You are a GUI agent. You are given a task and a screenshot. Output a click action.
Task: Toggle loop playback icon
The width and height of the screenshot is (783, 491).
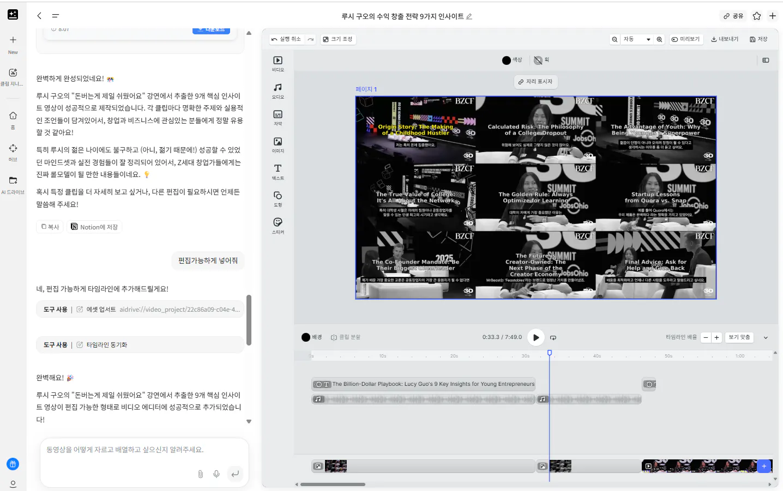553,338
